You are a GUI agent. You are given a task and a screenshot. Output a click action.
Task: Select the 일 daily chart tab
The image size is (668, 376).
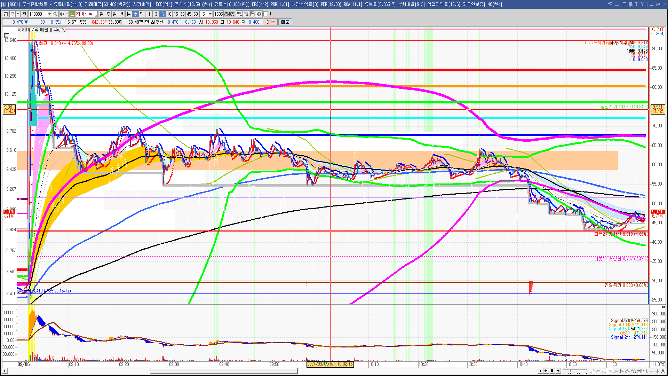(101, 14)
